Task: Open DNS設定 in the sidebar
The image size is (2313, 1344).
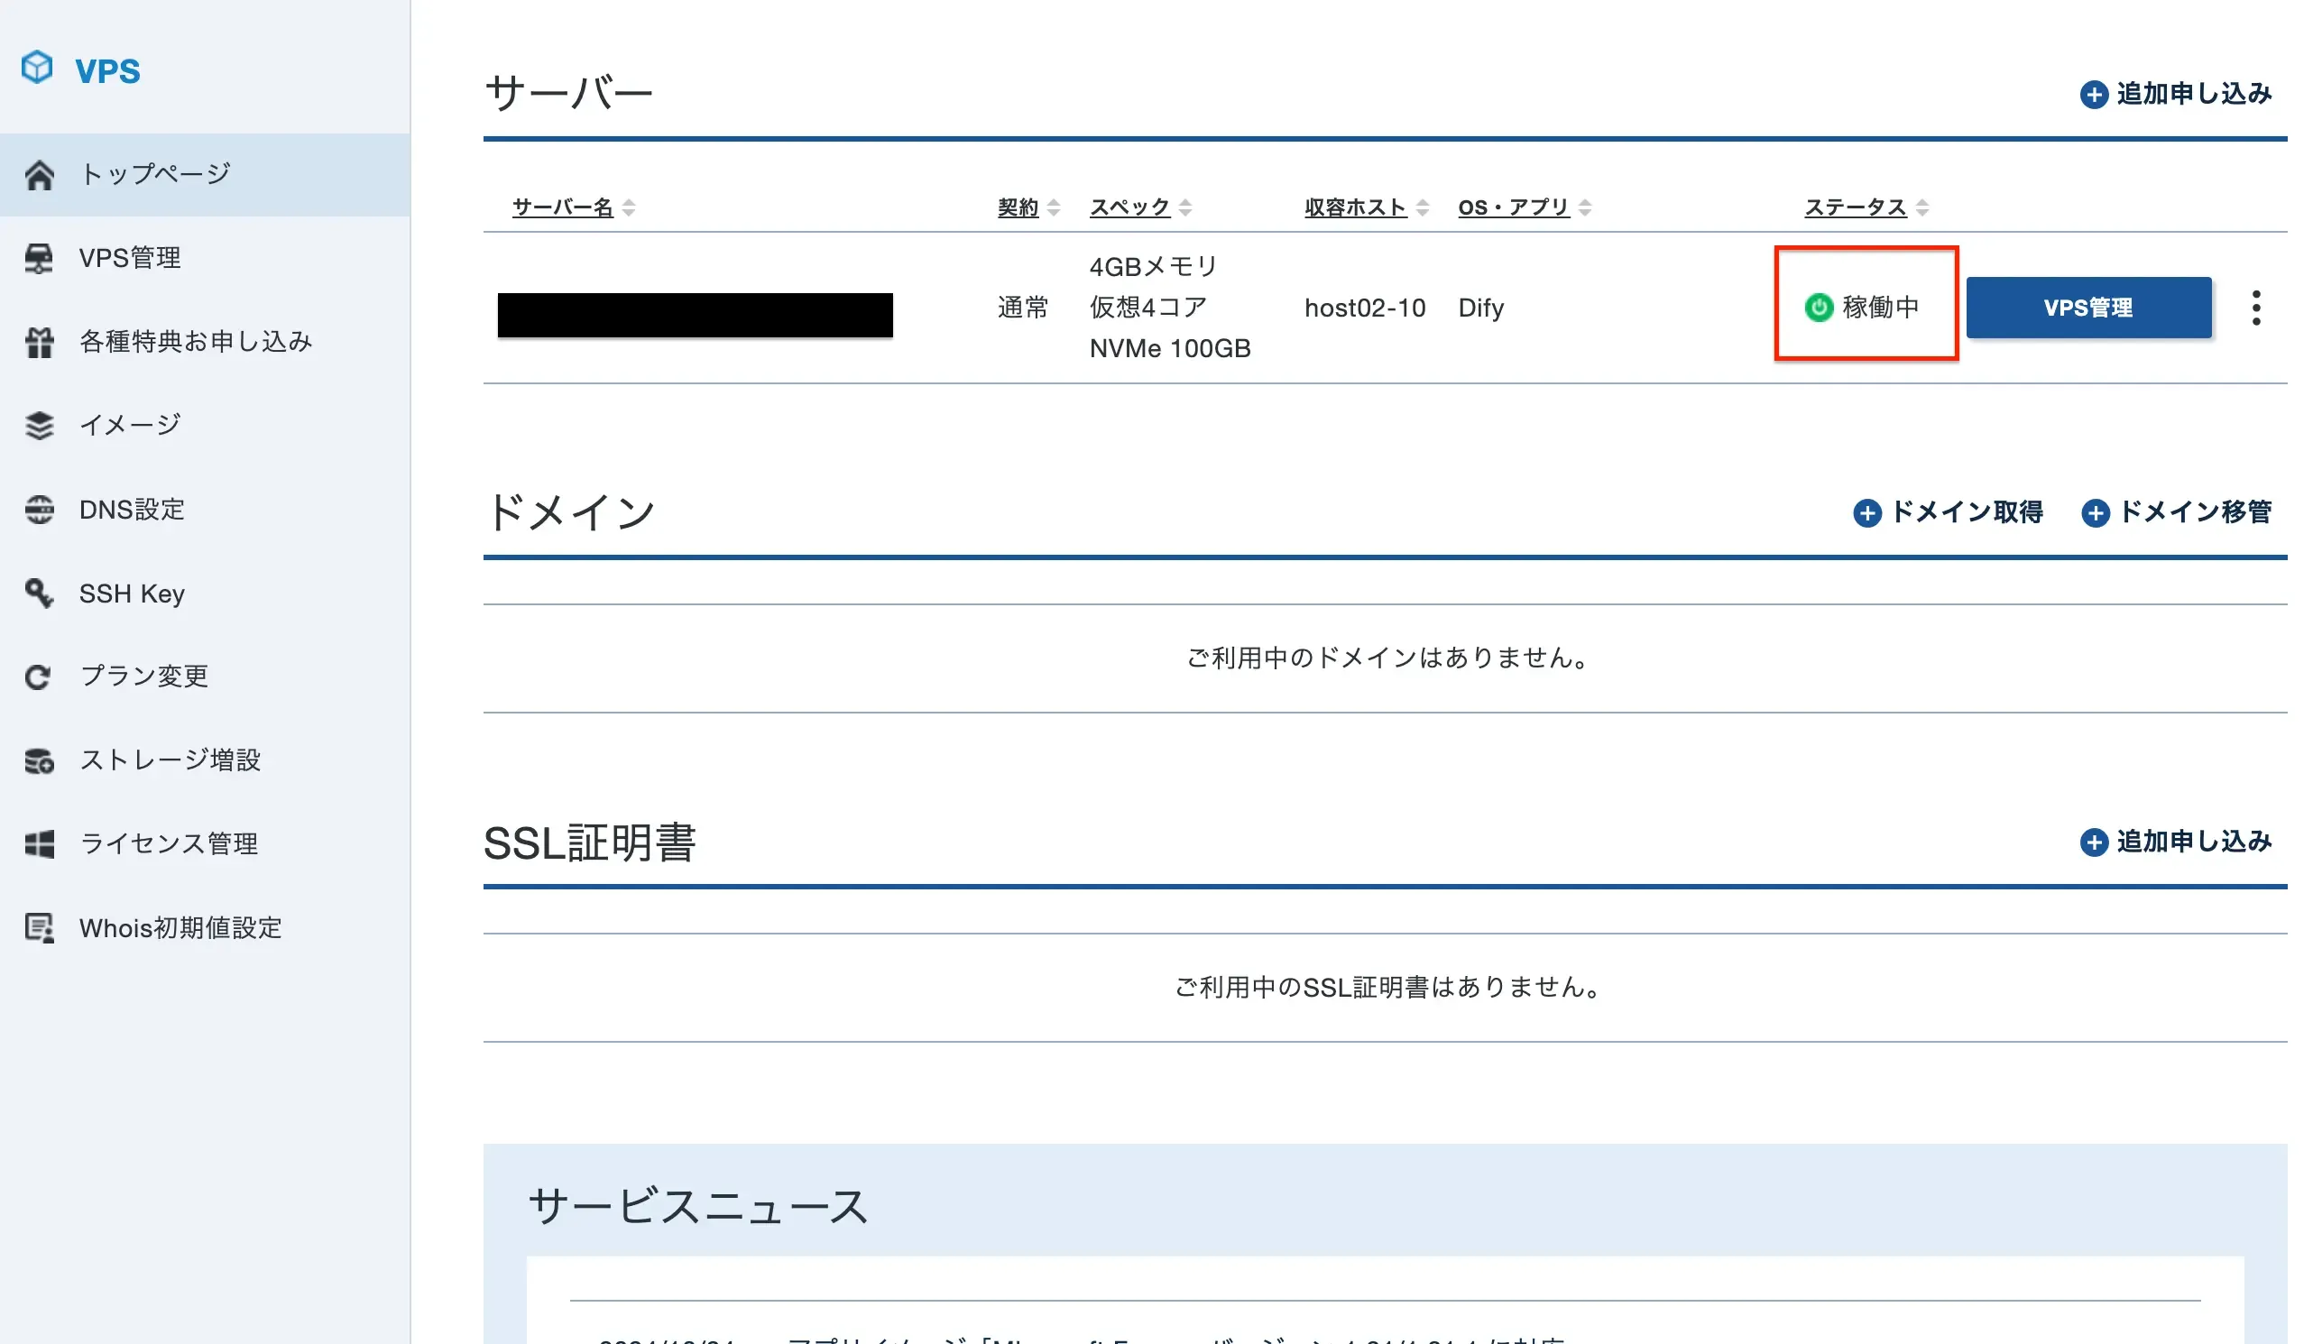Action: (x=205, y=510)
